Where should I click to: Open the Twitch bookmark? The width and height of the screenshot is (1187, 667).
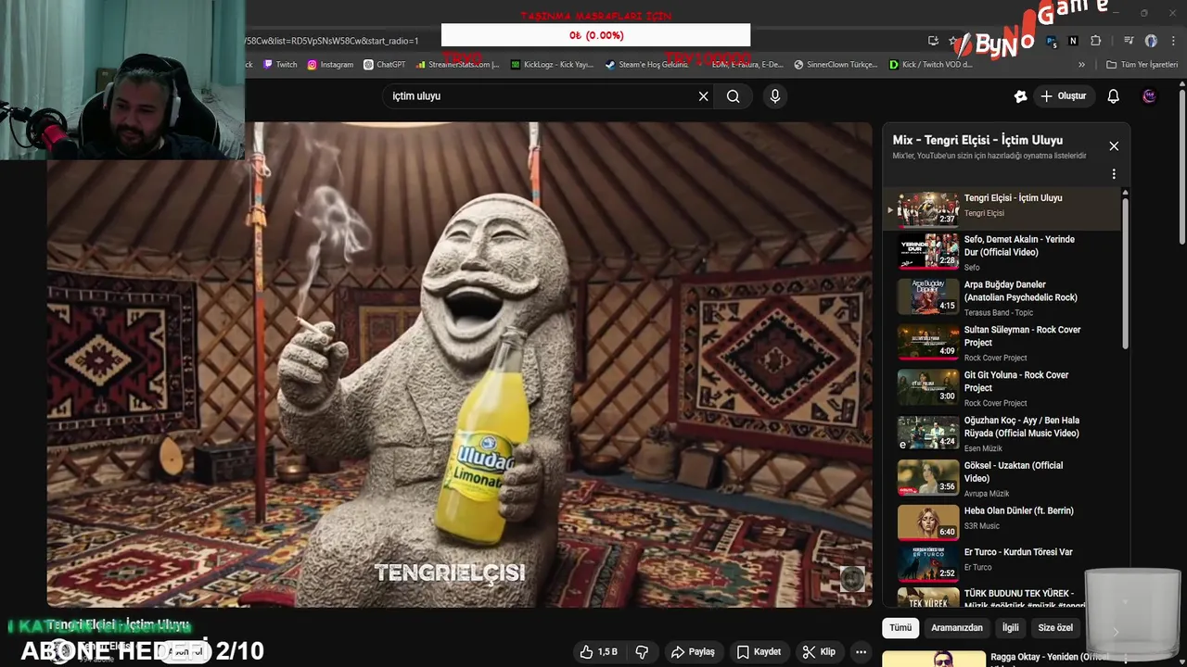click(x=280, y=65)
